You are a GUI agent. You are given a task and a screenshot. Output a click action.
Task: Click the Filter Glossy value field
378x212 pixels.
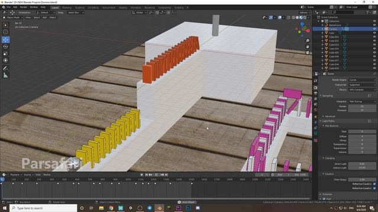(x=362, y=180)
